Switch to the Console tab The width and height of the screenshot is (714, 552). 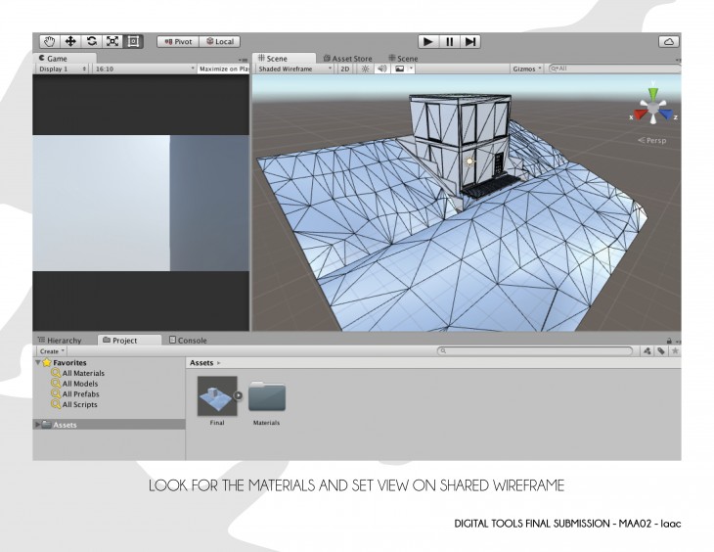click(x=189, y=340)
